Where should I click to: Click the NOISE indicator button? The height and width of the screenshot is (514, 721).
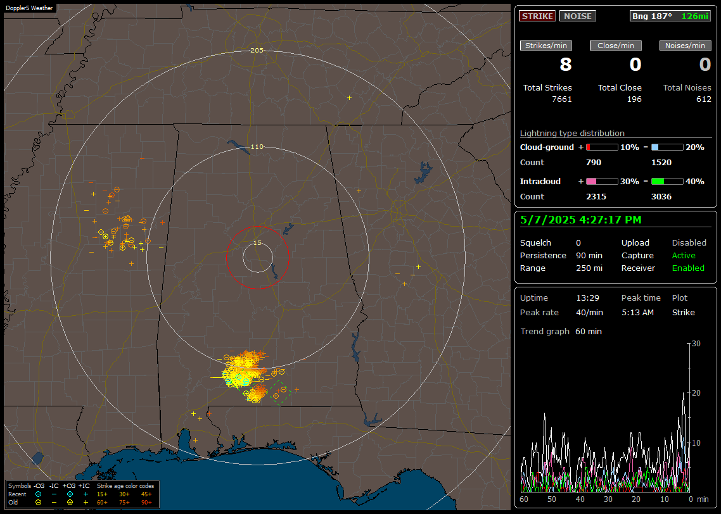click(578, 16)
